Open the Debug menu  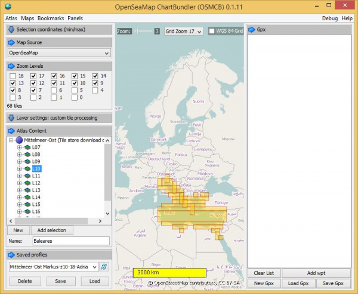[329, 18]
